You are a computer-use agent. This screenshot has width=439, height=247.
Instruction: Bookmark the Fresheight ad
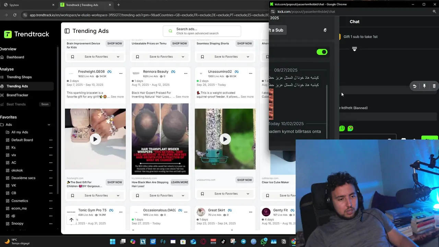click(x=72, y=196)
